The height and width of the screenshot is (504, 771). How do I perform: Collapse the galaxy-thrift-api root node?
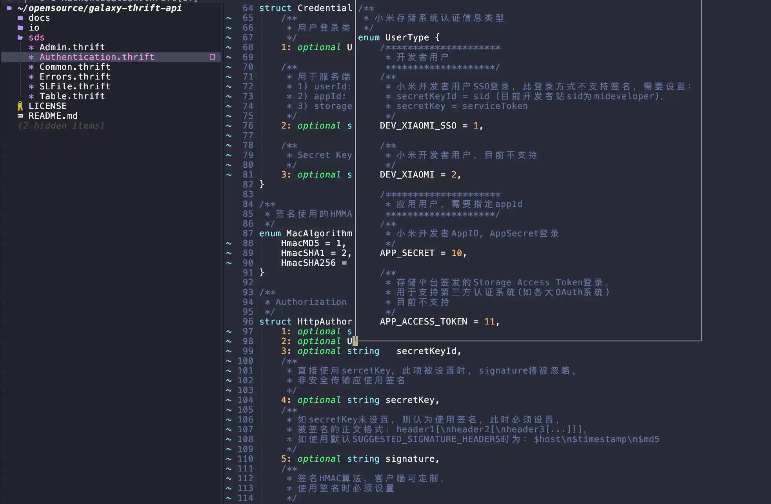(x=100, y=8)
